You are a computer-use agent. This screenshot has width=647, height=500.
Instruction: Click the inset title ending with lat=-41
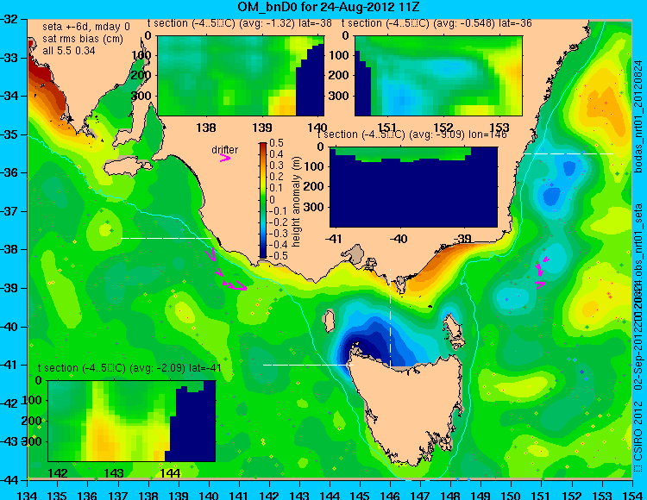pyautogui.click(x=129, y=368)
